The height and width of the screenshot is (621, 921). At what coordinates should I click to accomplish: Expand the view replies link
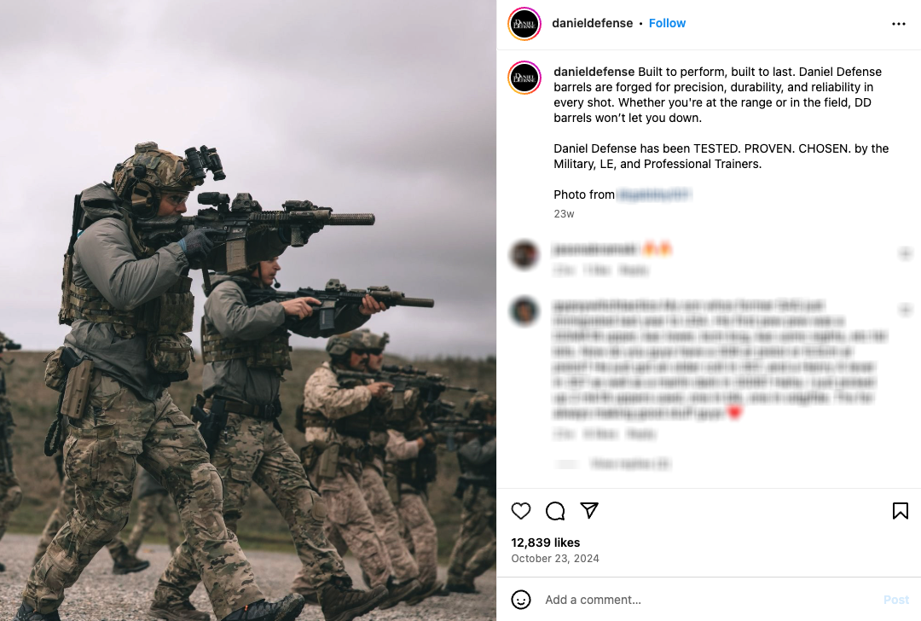pyautogui.click(x=629, y=463)
